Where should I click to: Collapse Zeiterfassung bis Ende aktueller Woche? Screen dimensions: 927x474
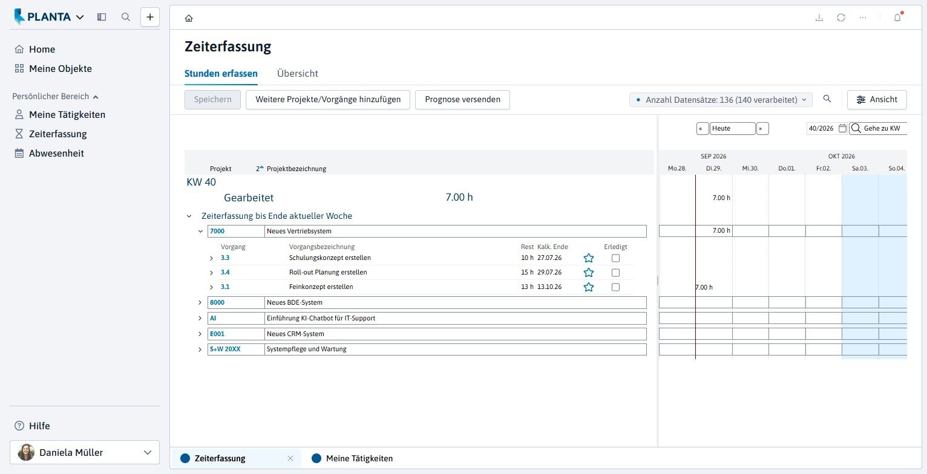189,216
